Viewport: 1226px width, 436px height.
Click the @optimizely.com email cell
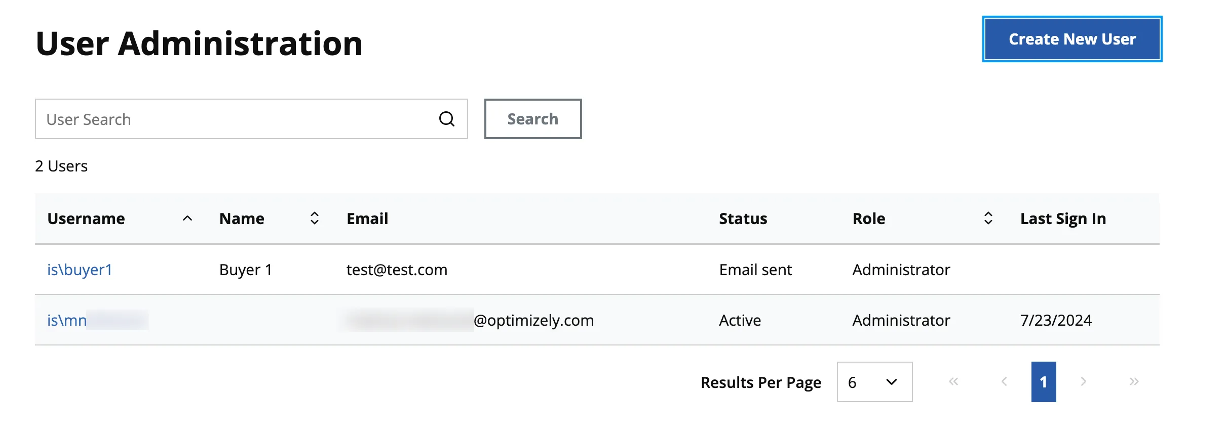(470, 320)
